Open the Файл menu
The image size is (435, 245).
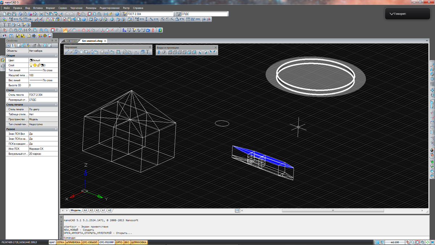[x=7, y=8]
